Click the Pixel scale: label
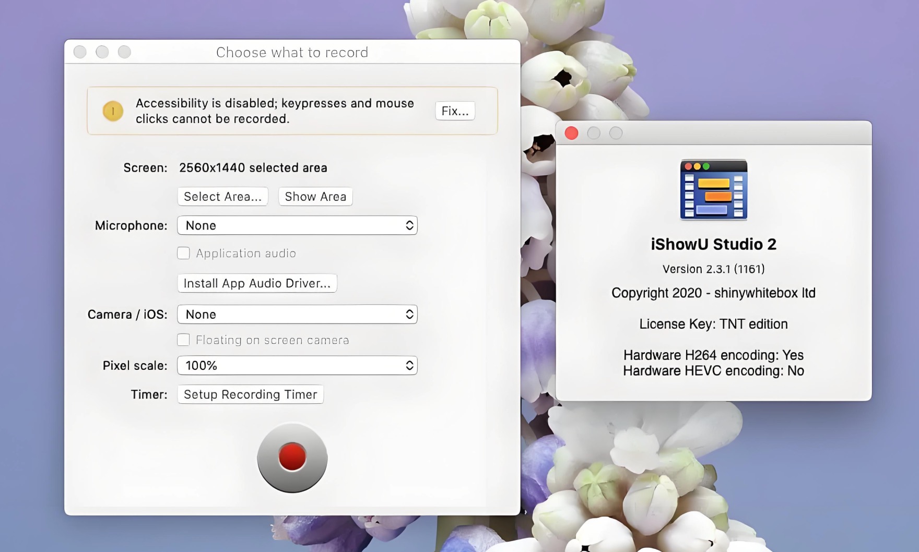Screen dimensions: 919x552 pyautogui.click(x=135, y=365)
